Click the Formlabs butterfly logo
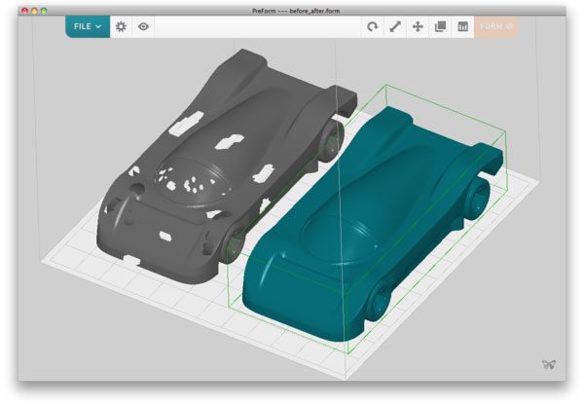The width and height of the screenshot is (584, 406). [x=550, y=365]
